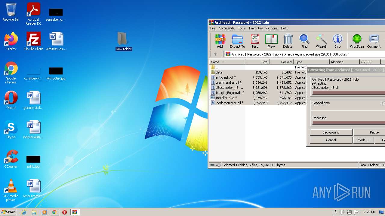Sort by the Name column header
This screenshot has height=216, width=385.
227,62
